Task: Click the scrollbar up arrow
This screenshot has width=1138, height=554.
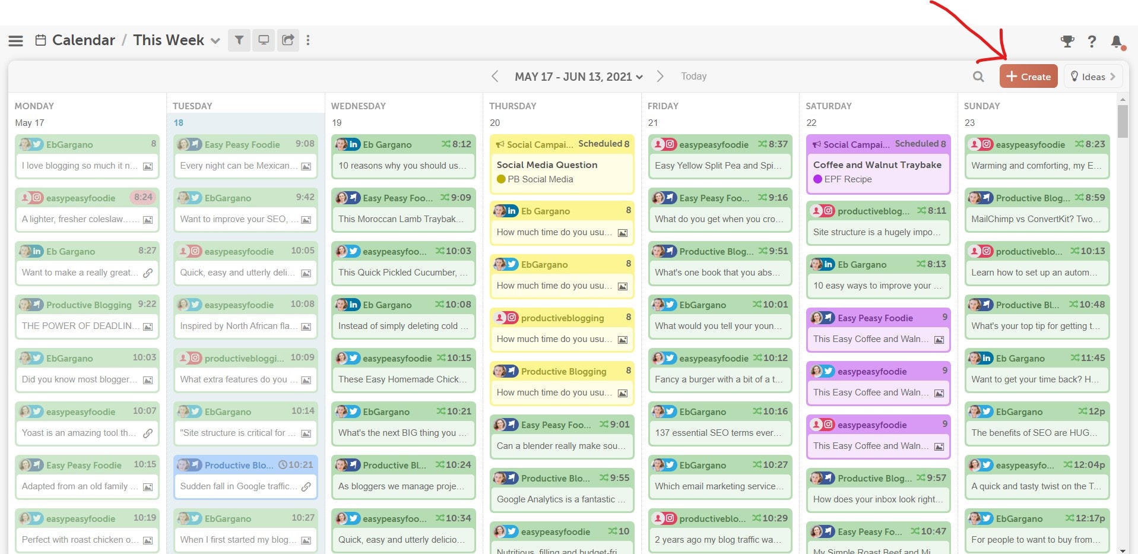Action: (1122, 99)
